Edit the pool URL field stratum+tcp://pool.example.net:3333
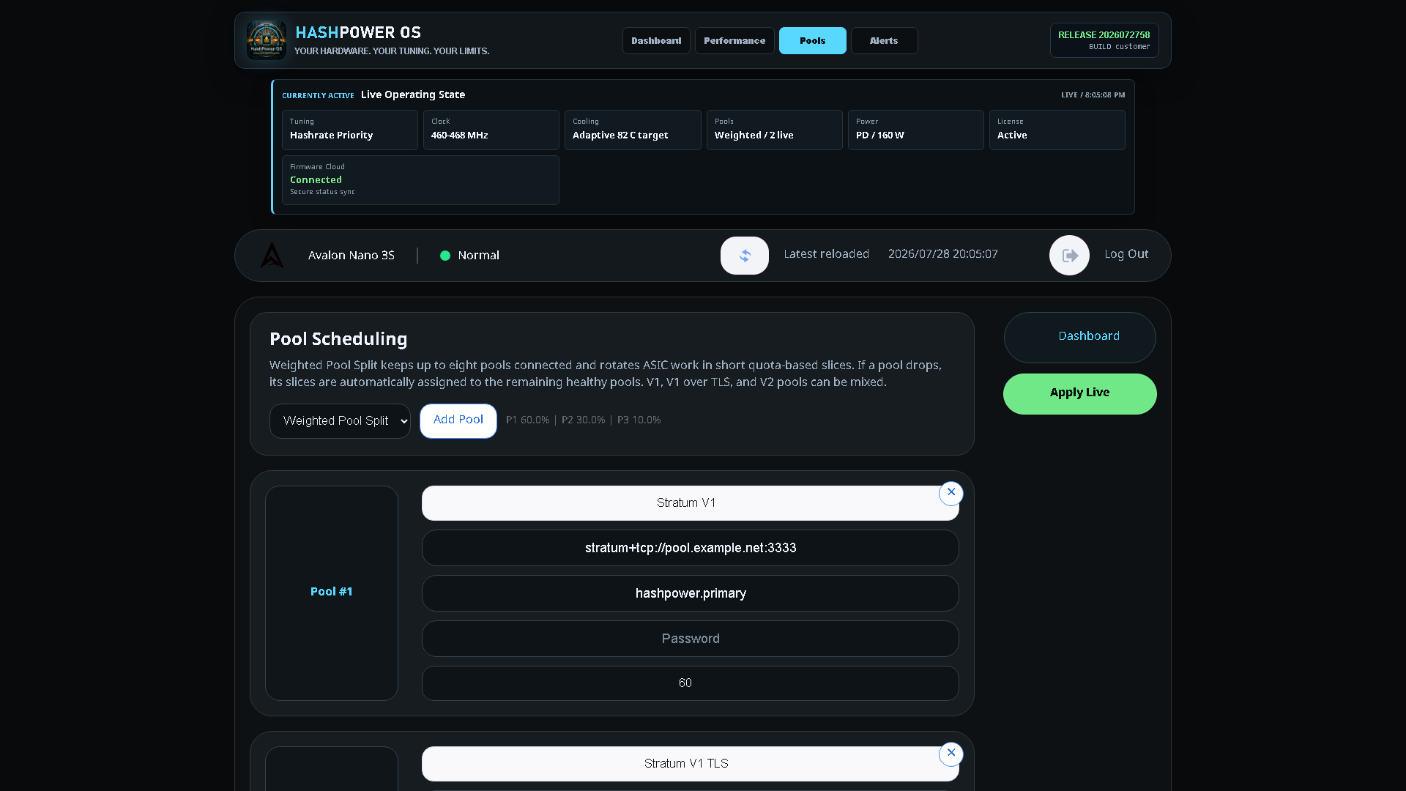The width and height of the screenshot is (1406, 791). (690, 548)
